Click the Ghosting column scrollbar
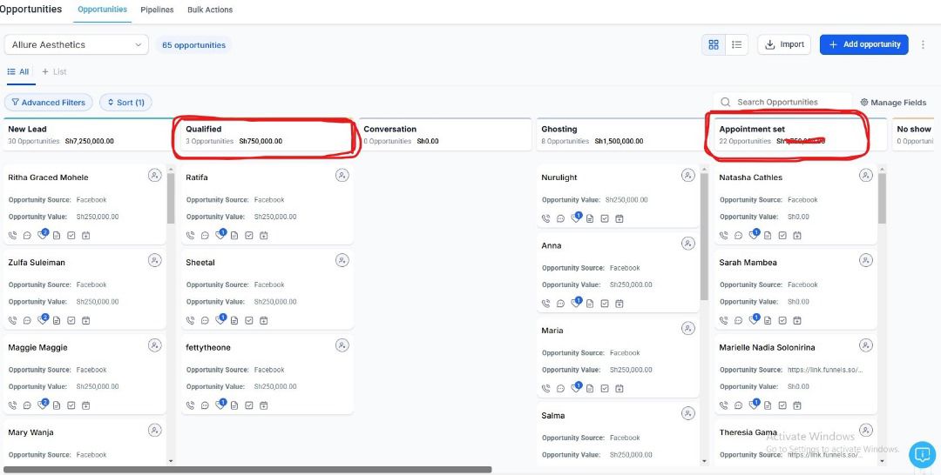The height and width of the screenshot is (475, 941). [705, 237]
